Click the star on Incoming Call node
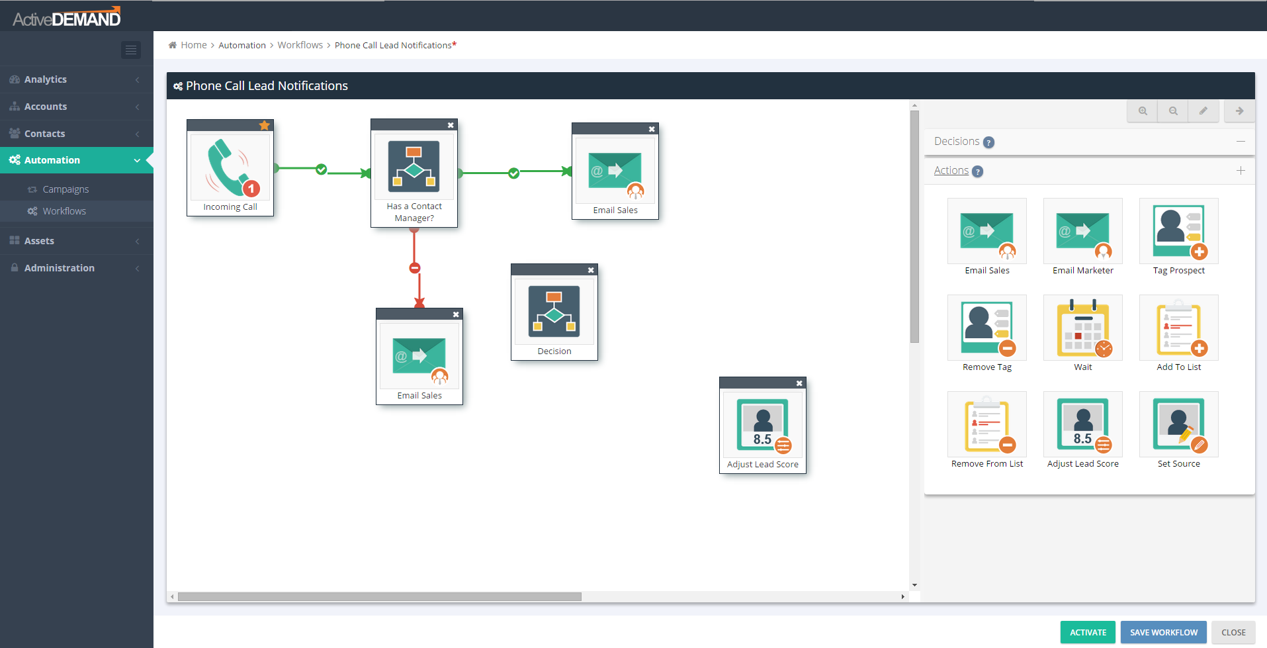This screenshot has width=1267, height=648. point(265,125)
